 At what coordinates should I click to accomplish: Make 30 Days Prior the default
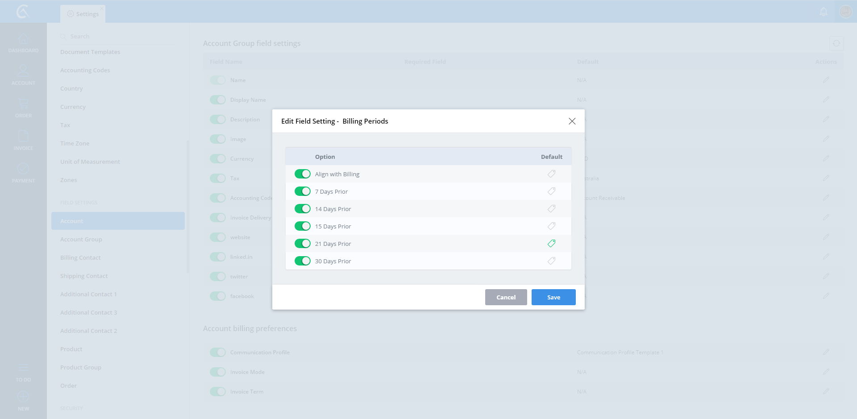[x=551, y=261]
